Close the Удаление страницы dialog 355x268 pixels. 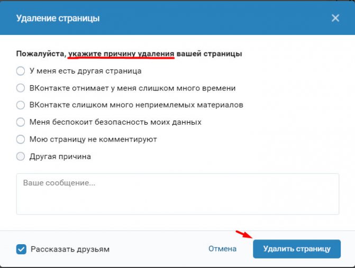pyautogui.click(x=335, y=18)
